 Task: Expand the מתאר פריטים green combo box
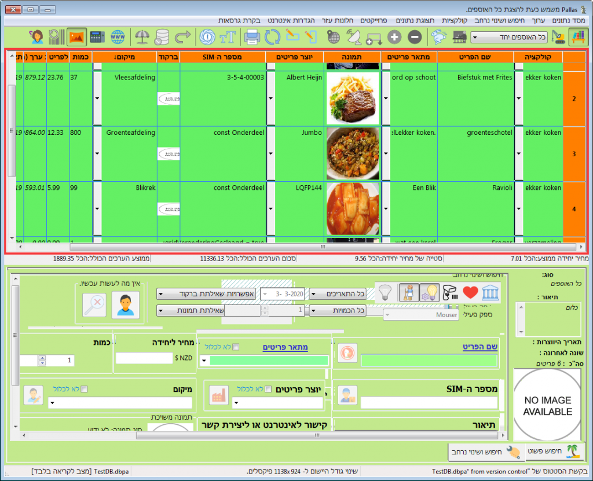click(x=204, y=361)
